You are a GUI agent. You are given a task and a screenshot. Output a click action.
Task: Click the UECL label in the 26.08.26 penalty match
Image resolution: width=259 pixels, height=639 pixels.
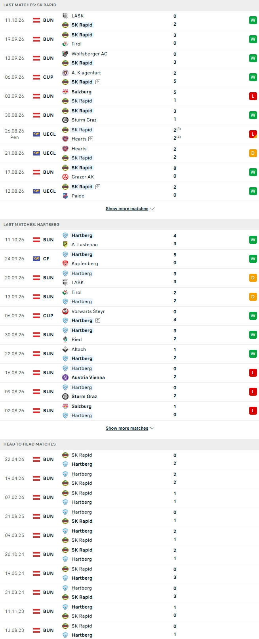[x=50, y=134]
